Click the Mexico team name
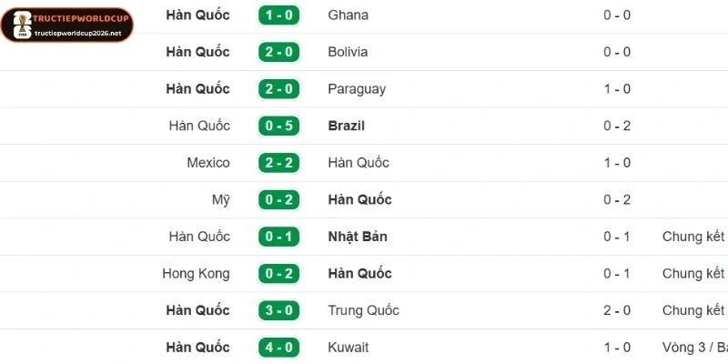Screen dimensions: 728x364 [x=208, y=163]
